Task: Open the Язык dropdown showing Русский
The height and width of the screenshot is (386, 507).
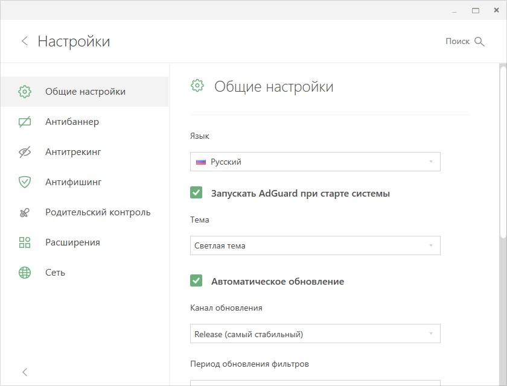Action: (315, 162)
